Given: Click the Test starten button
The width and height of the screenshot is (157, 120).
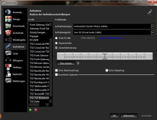Looking at the screenshot, I should click(x=66, y=63).
